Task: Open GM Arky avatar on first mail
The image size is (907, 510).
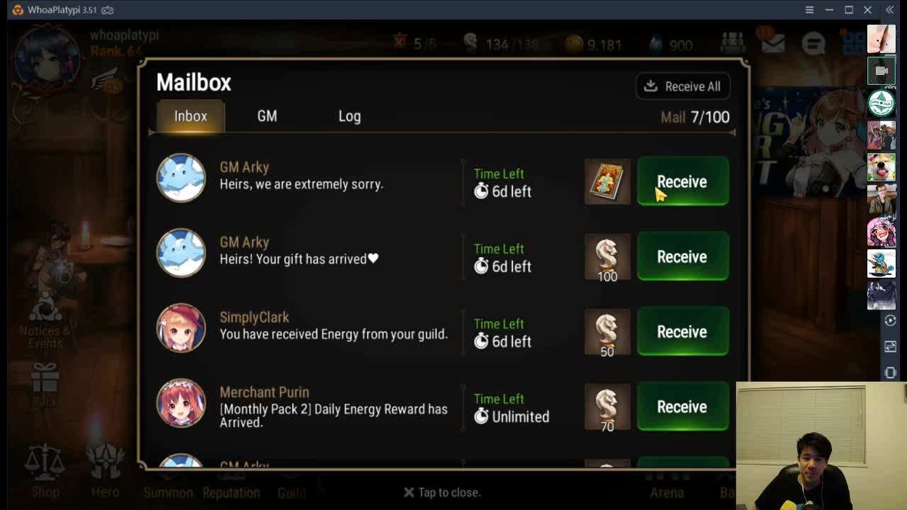Action: 181,177
